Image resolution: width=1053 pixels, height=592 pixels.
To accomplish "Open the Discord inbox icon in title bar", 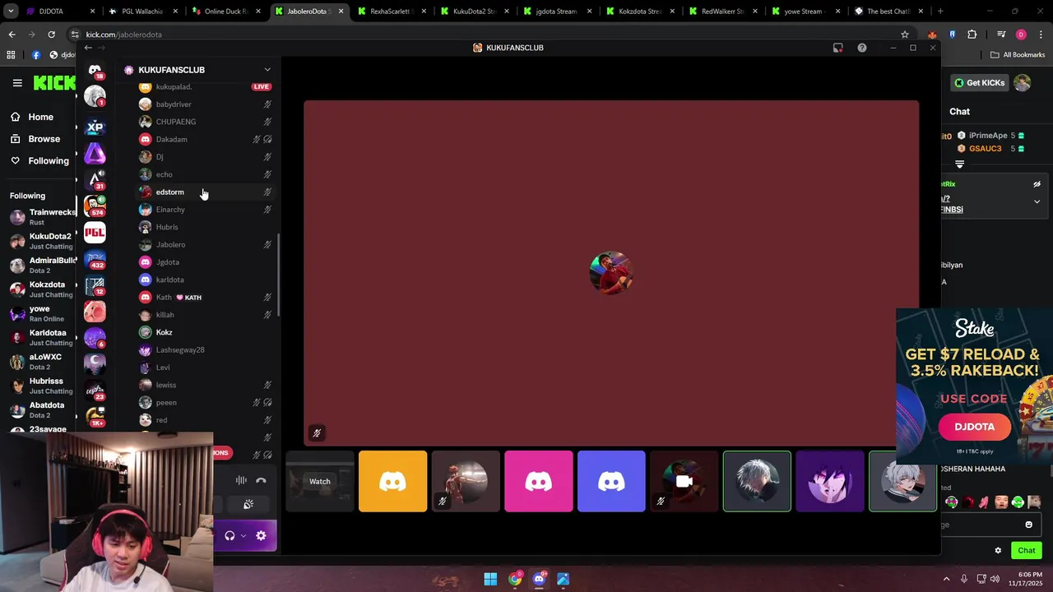I will (x=837, y=48).
